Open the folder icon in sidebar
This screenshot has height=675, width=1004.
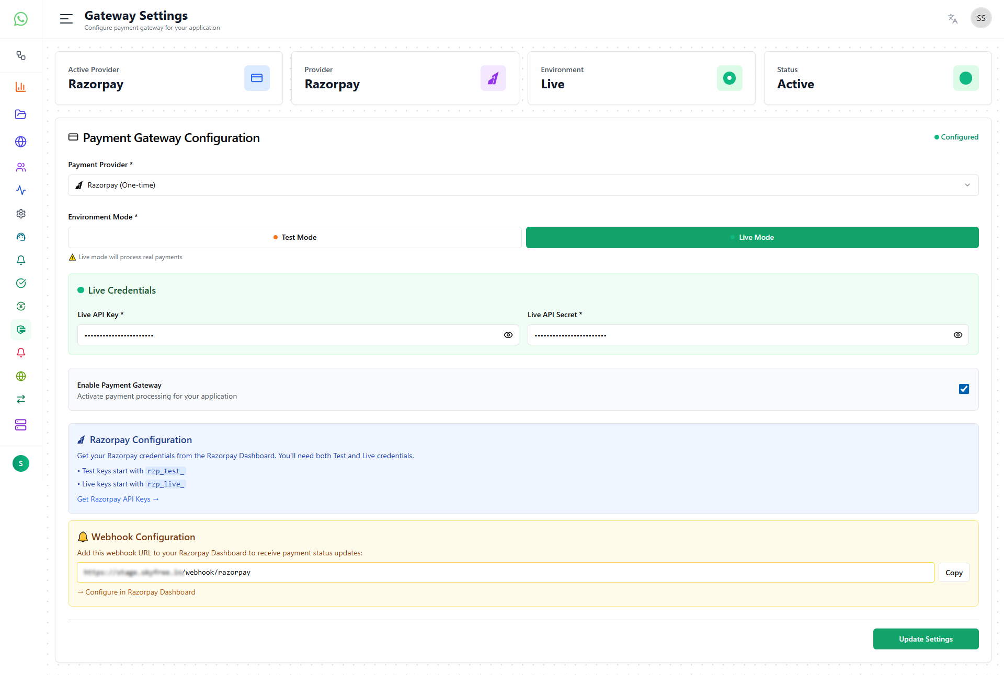[x=21, y=114]
